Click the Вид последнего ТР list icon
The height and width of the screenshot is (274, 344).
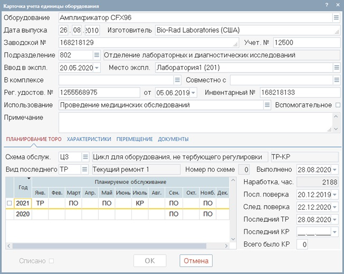(x=85, y=169)
